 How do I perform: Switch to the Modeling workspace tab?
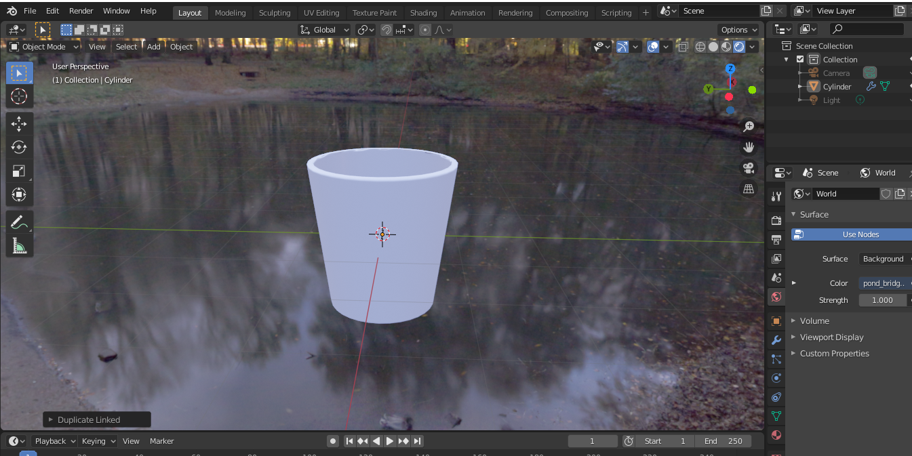tap(230, 13)
